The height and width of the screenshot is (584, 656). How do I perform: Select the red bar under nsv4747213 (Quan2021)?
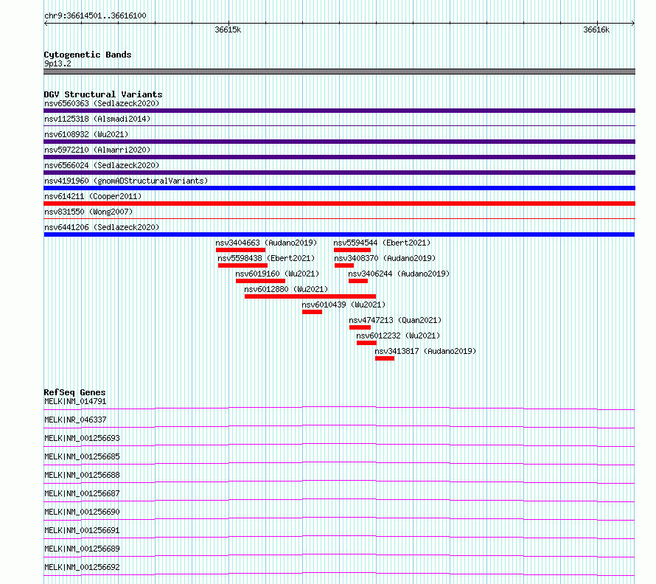point(360,327)
